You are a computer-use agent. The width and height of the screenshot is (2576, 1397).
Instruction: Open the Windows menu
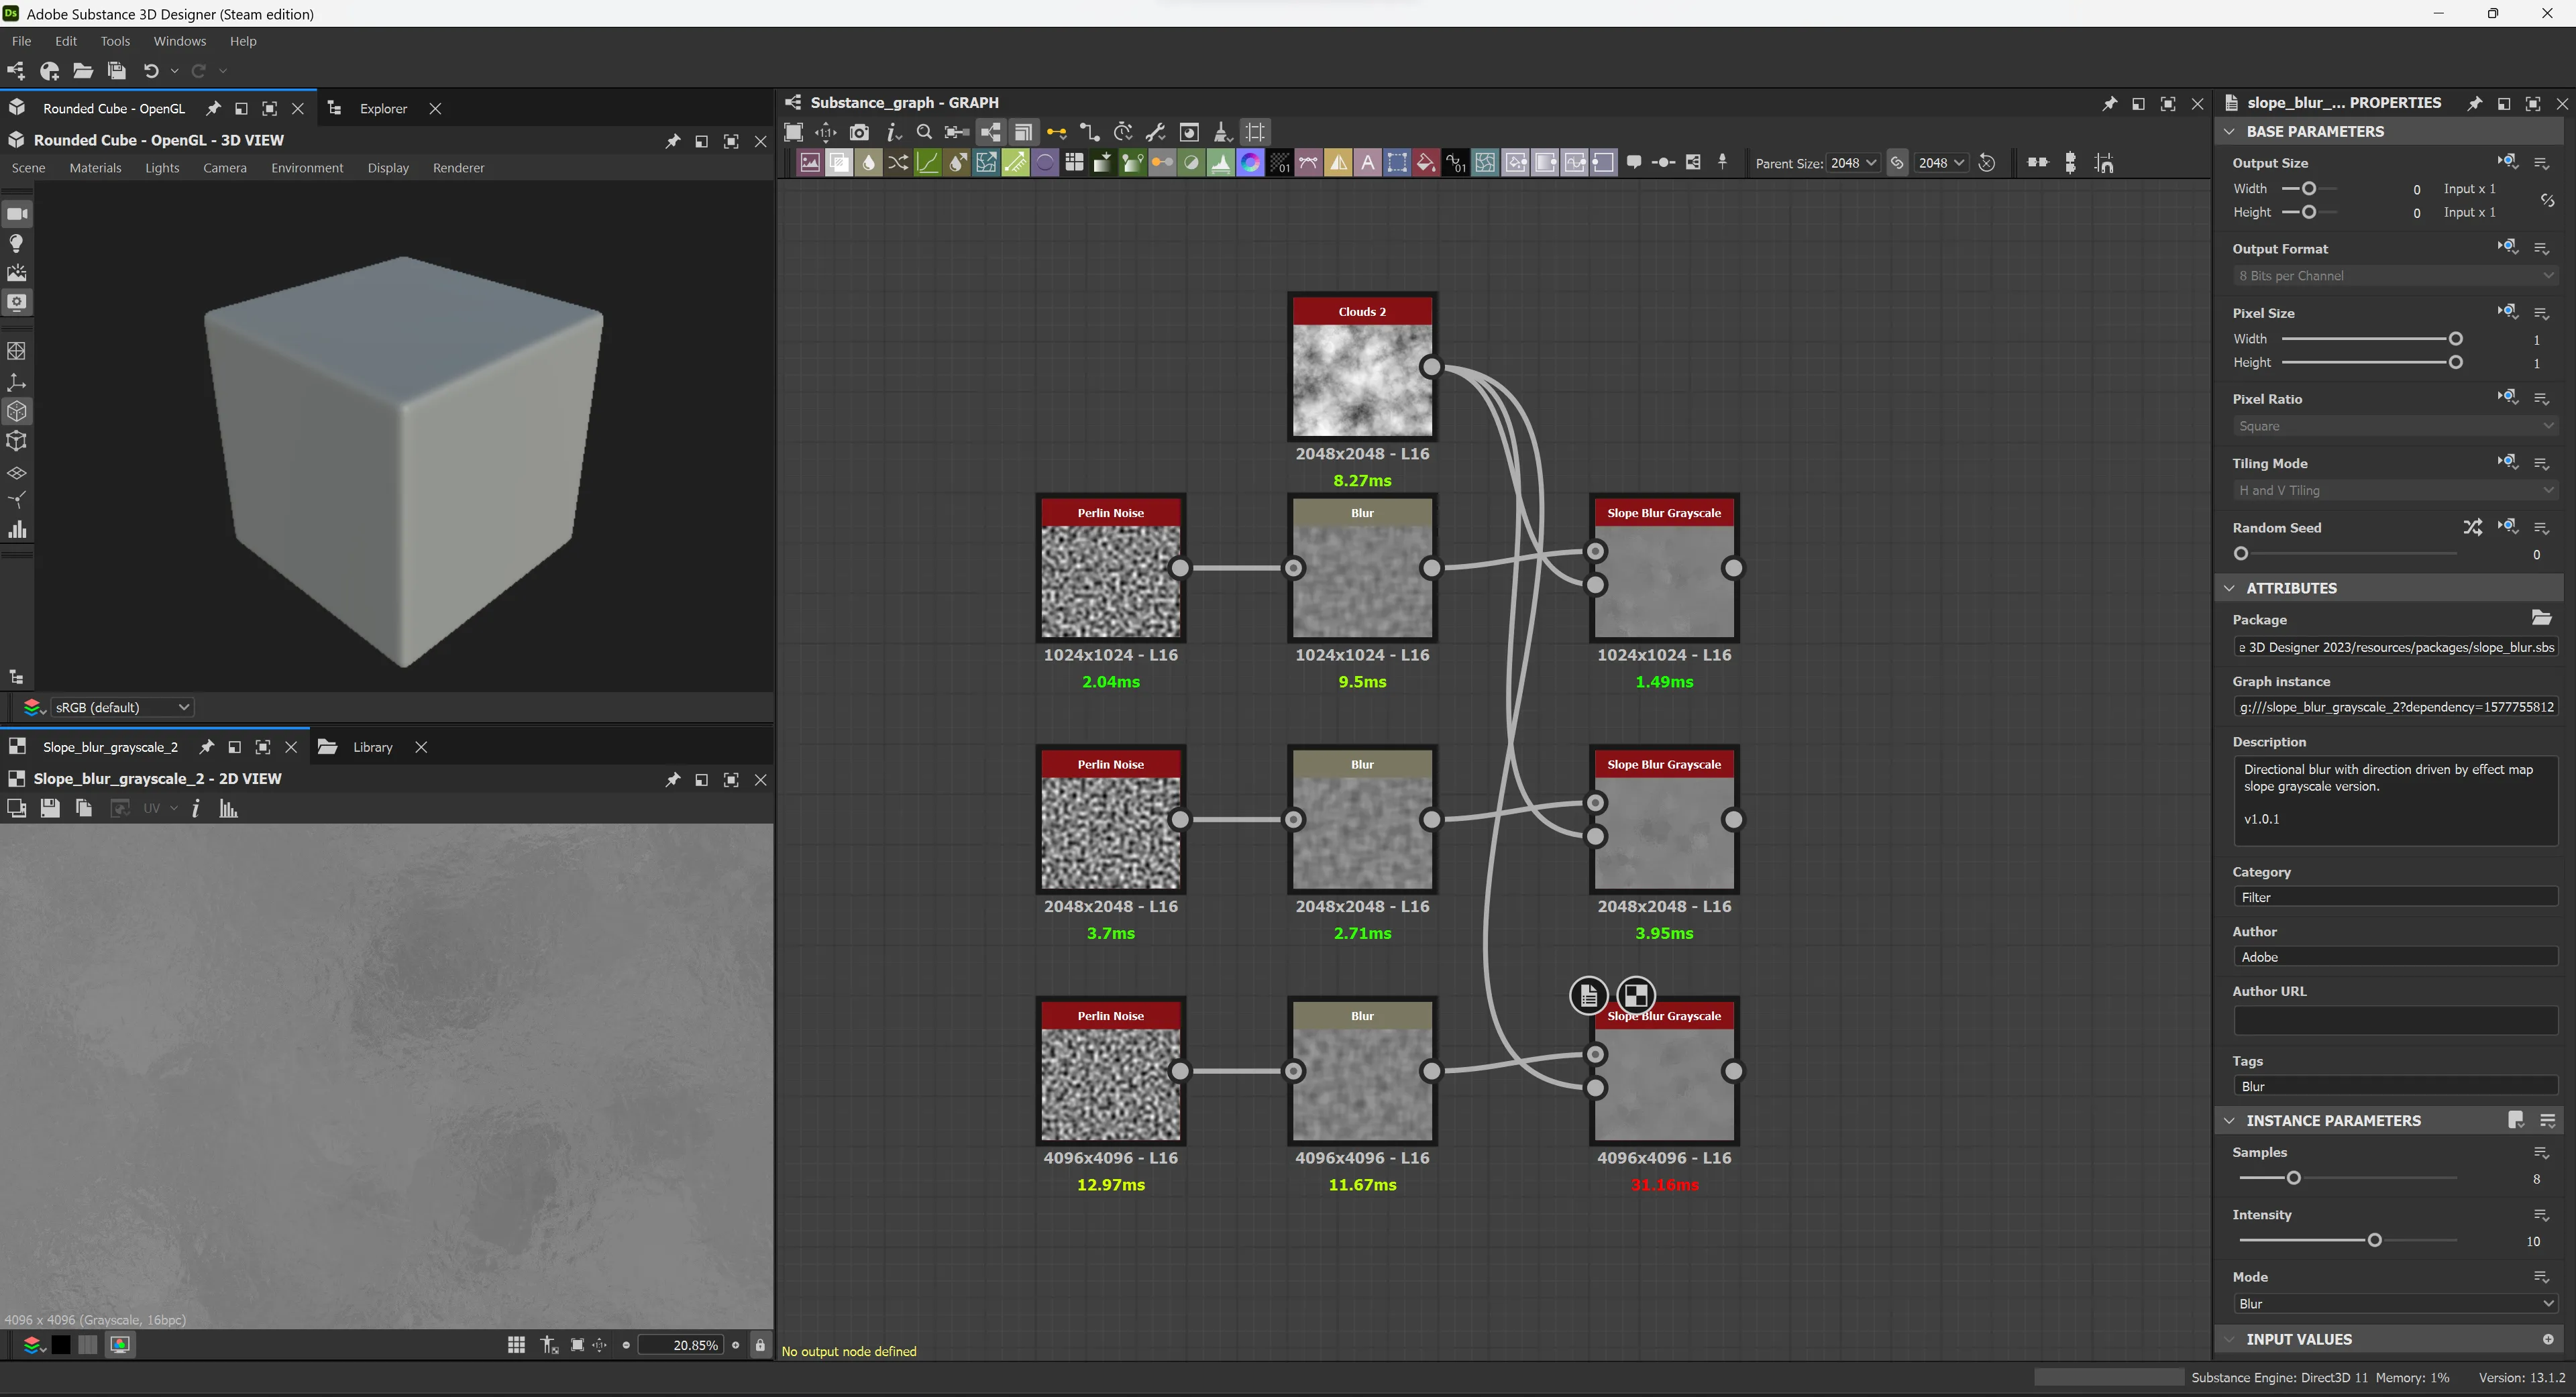[x=180, y=41]
